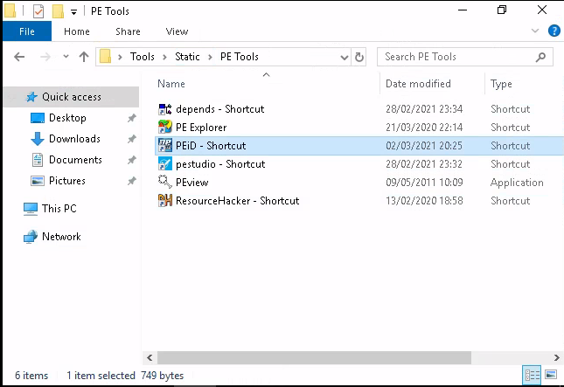The image size is (564, 387).
Task: Open This PC label in navigation pane
Action: point(59,209)
